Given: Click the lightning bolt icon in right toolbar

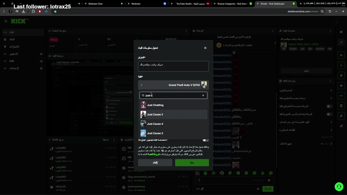Looking at the screenshot, I should [341, 66].
